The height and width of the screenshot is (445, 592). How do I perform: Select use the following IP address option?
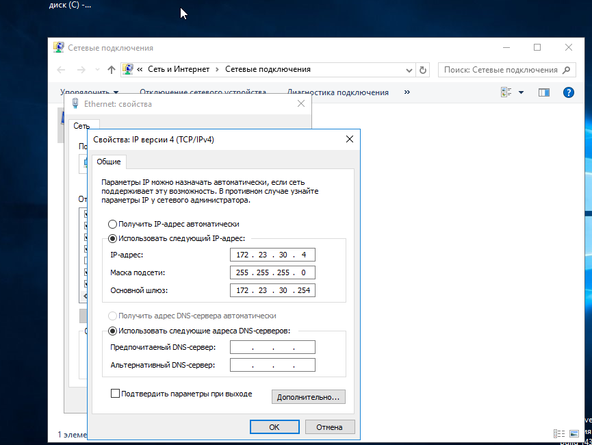112,238
